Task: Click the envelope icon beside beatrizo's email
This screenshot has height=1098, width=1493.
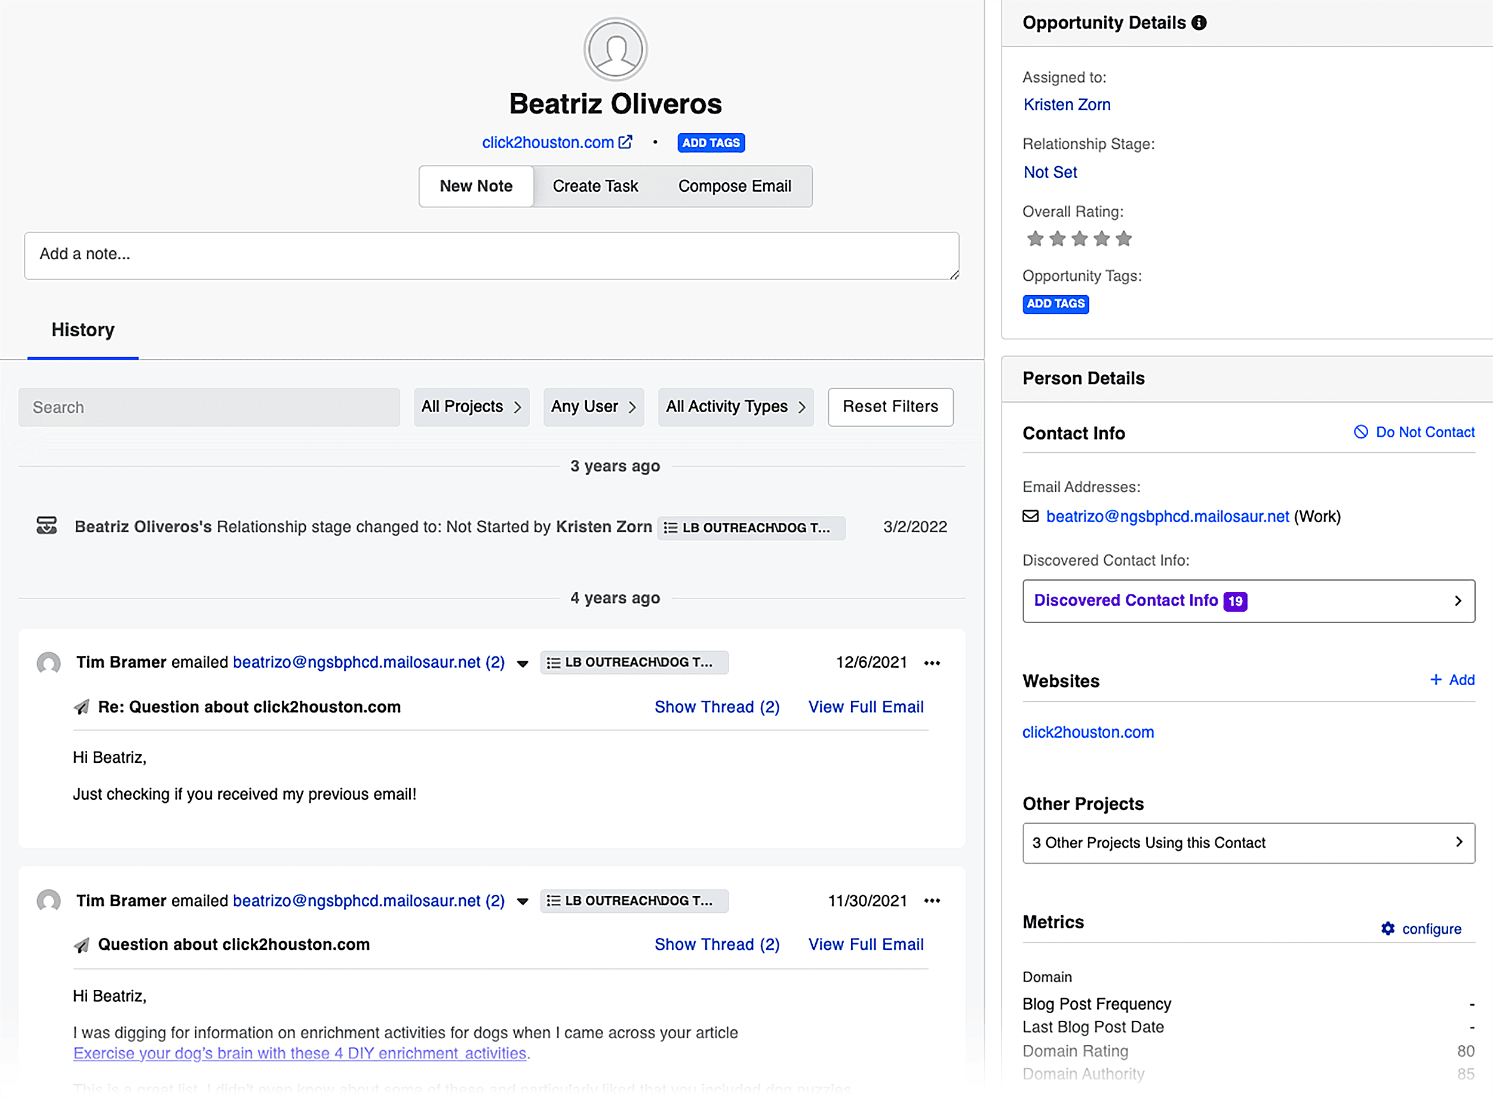Action: tap(1031, 516)
